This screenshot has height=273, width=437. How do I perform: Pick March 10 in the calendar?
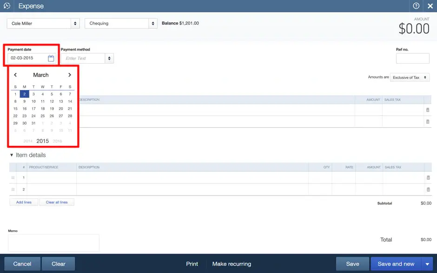pos(33,101)
